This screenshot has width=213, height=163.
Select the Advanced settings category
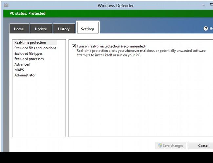click(x=22, y=64)
